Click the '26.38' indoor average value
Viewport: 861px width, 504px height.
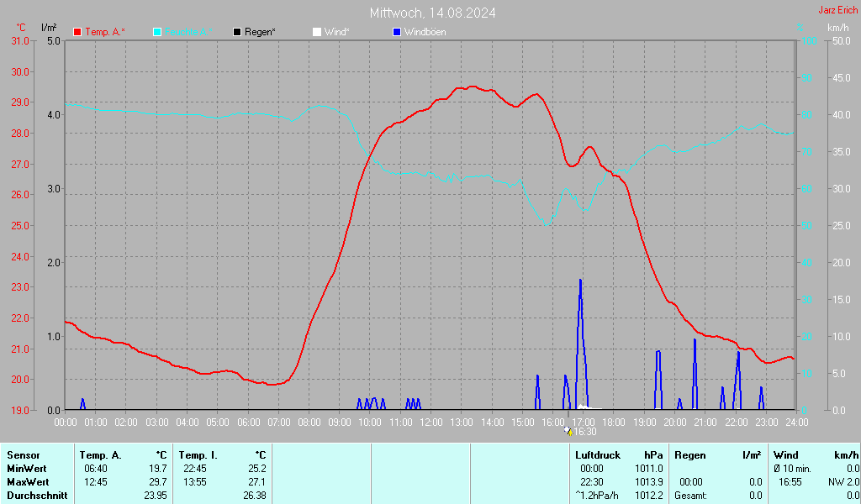point(255,496)
